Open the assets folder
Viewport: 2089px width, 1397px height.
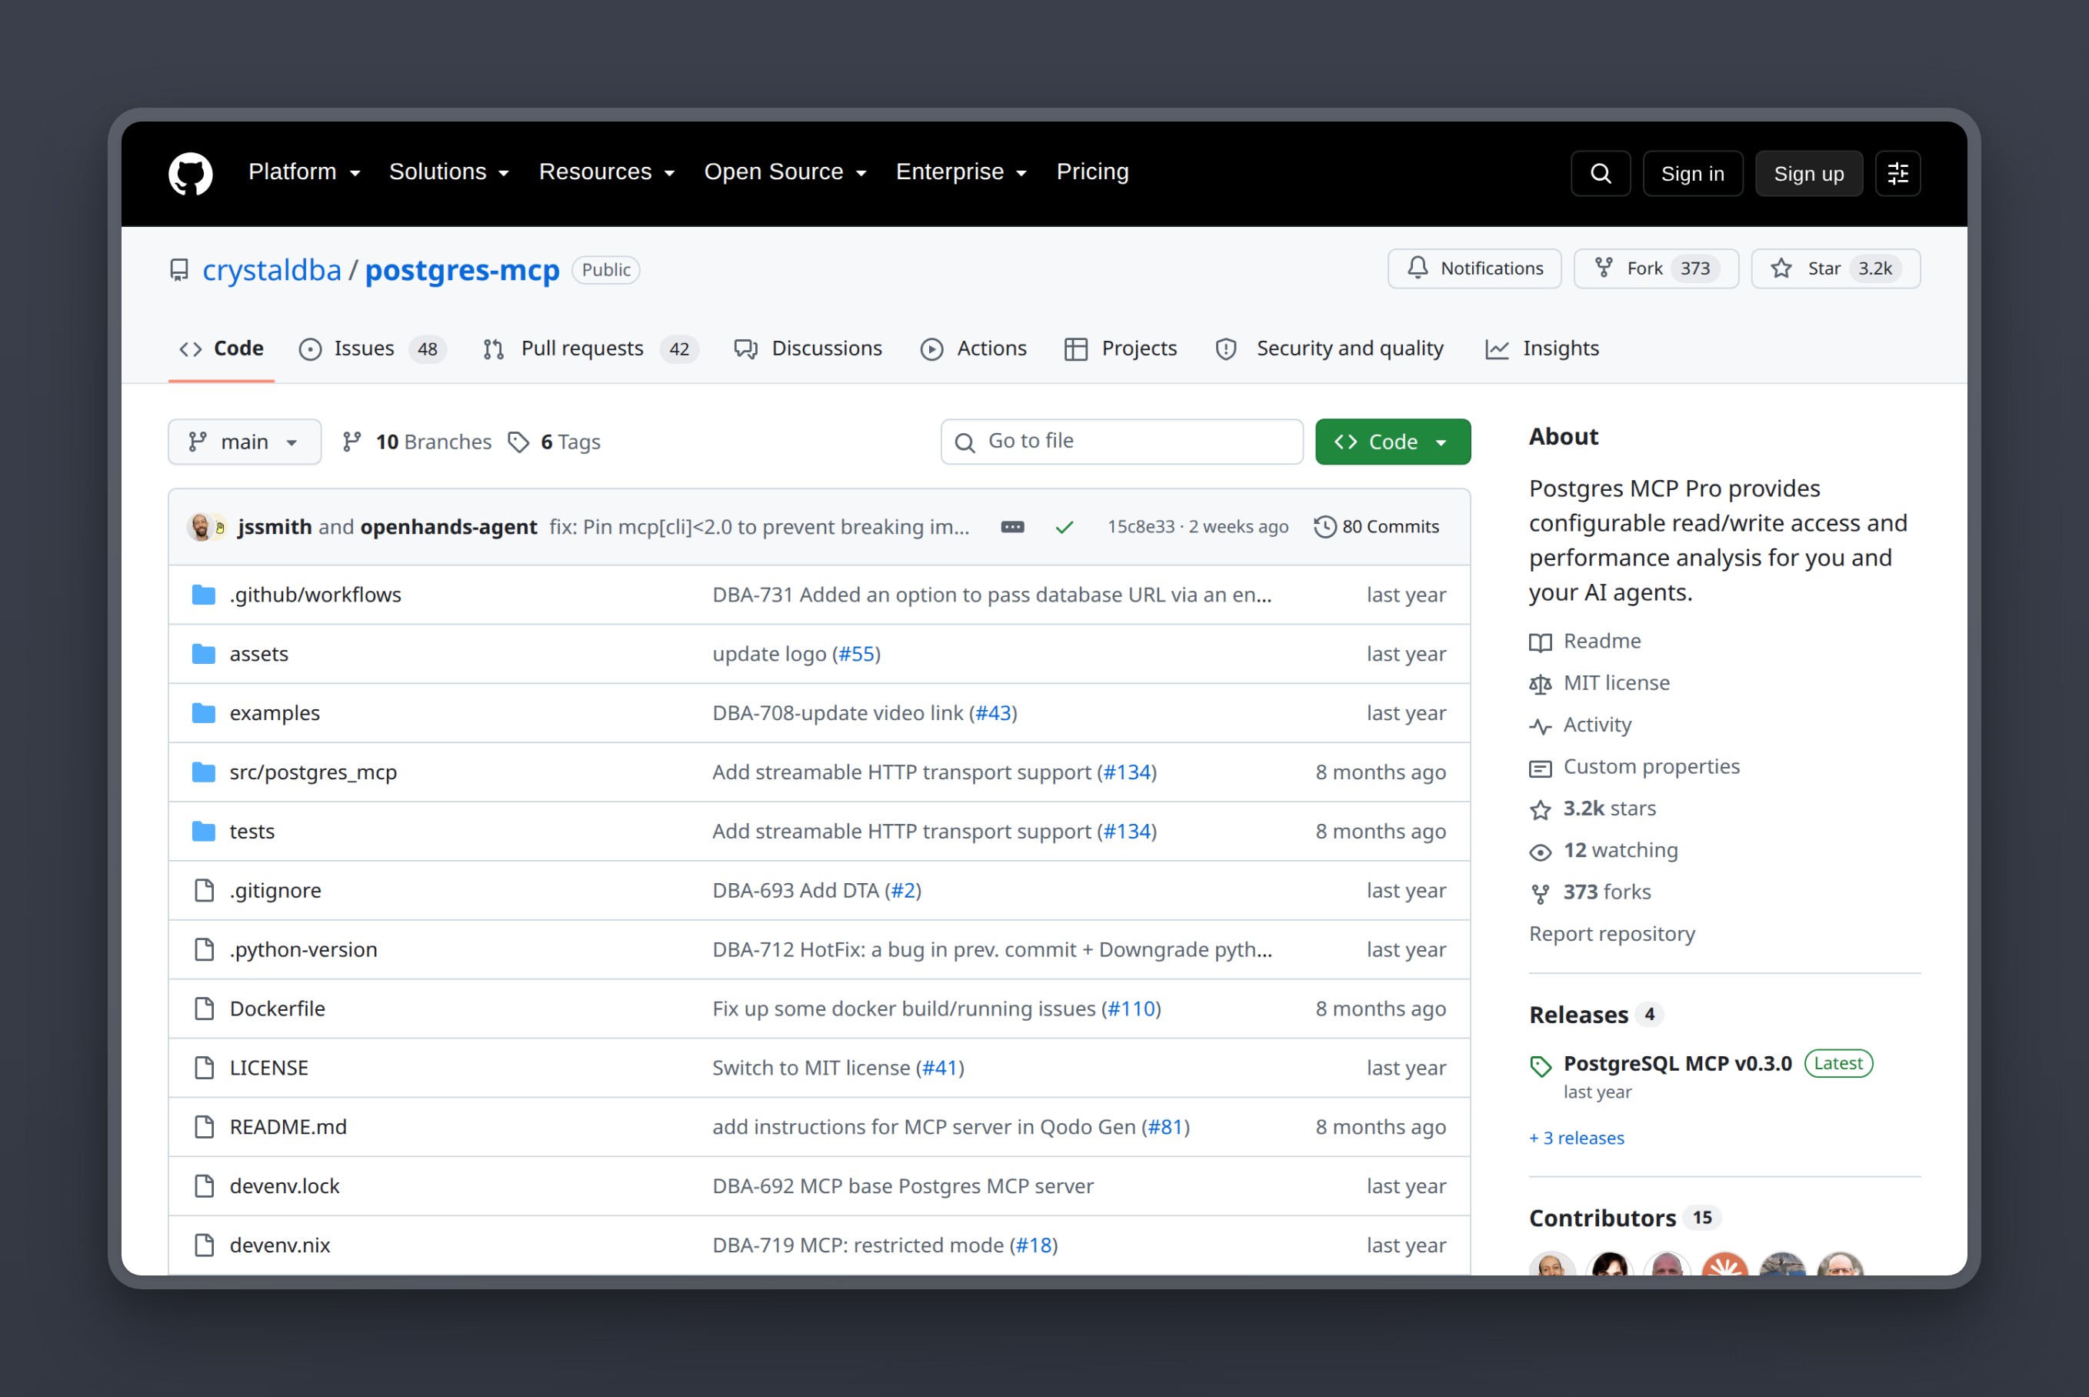[259, 654]
